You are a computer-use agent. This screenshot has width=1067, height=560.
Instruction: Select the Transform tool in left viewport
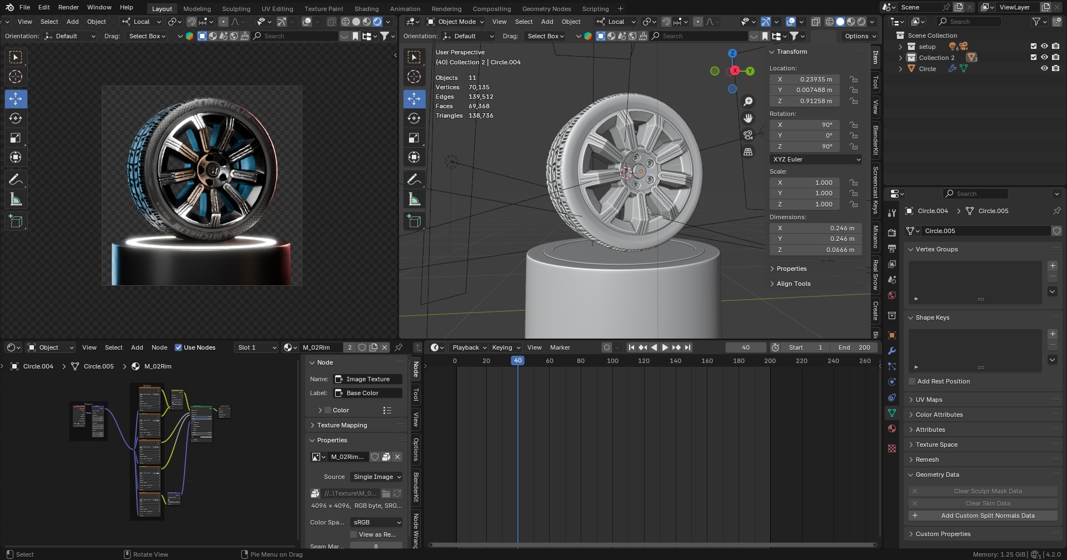(x=16, y=157)
